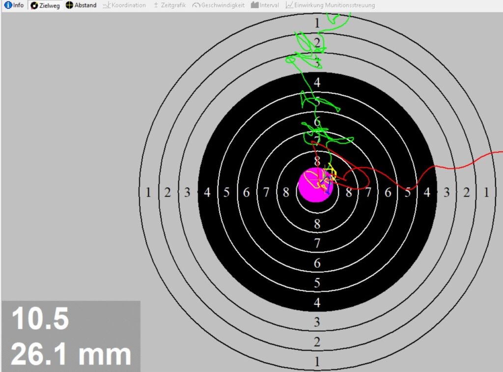This screenshot has height=372, width=503.
Task: Click the Abstand crosshair icon
Action: coord(69,5)
